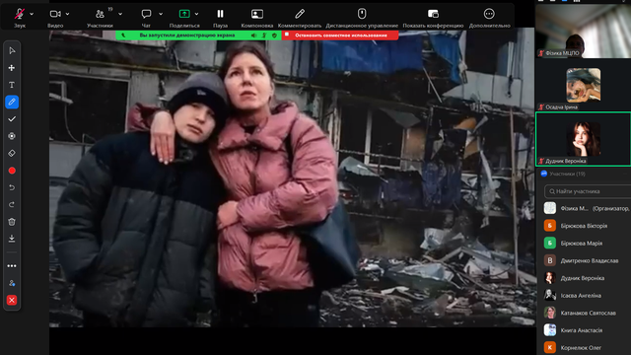Open the three-dots menu in the annotation bar
Screen dimensions: 631x355
pos(12,266)
